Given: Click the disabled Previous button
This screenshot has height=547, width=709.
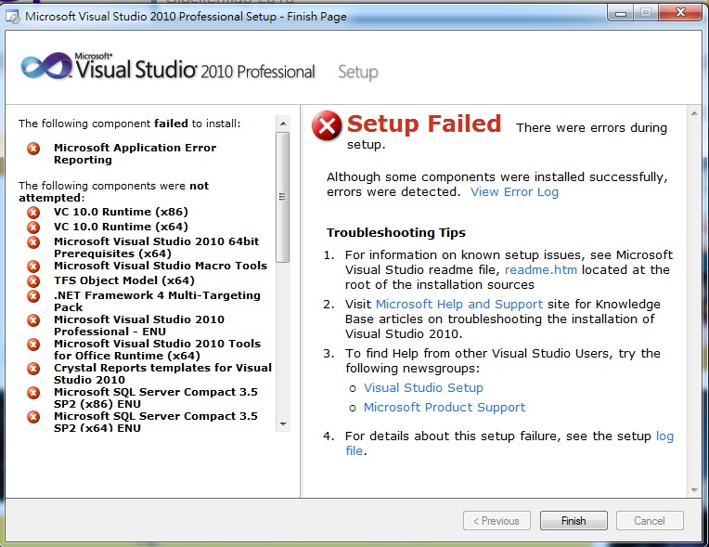Looking at the screenshot, I should (x=496, y=521).
